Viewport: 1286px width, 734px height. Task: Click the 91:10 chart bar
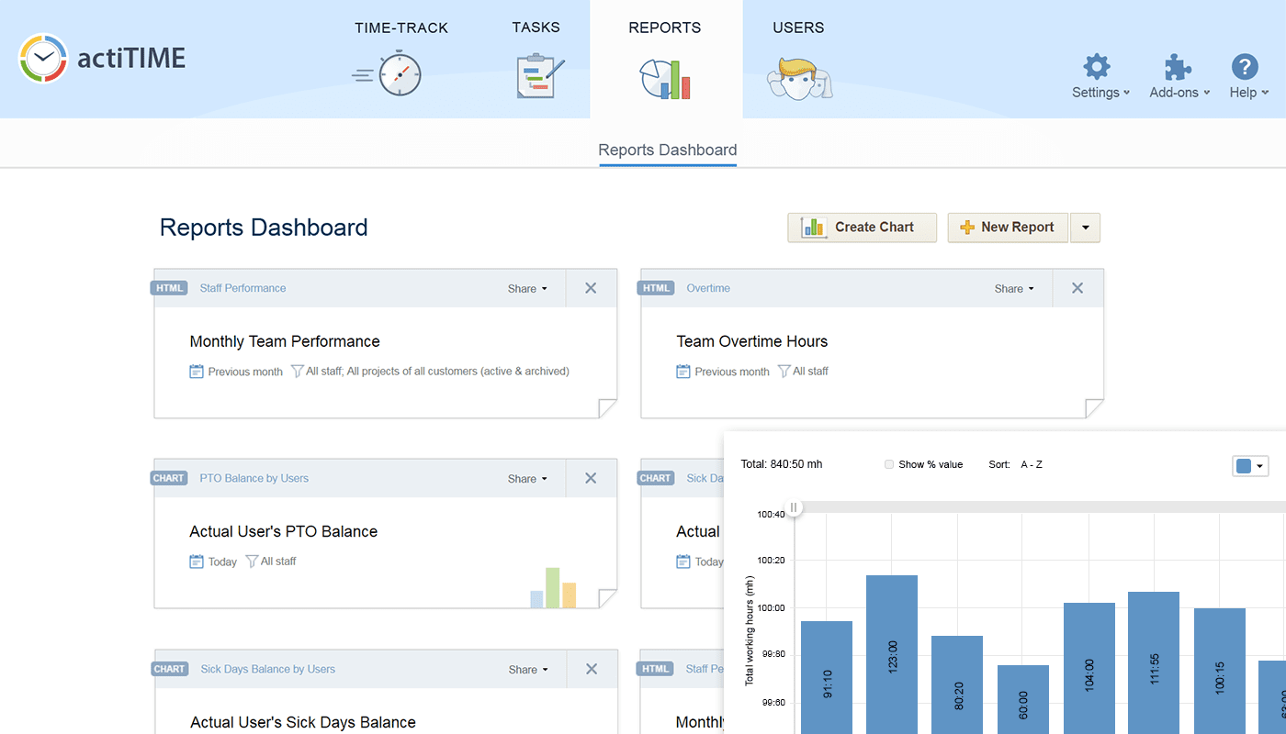[827, 677]
